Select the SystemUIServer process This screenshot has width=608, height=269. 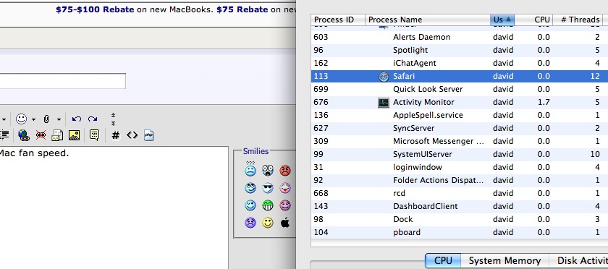click(x=423, y=154)
